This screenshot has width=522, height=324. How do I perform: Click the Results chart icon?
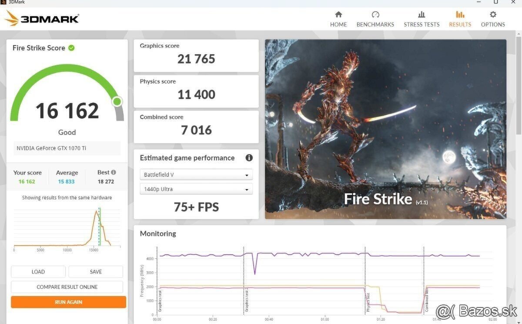click(460, 14)
